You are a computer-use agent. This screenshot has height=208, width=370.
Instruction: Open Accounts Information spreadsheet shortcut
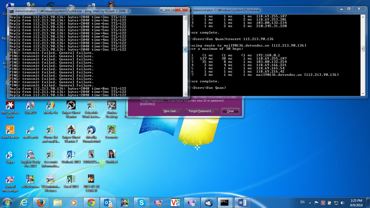pyautogui.click(x=51, y=159)
